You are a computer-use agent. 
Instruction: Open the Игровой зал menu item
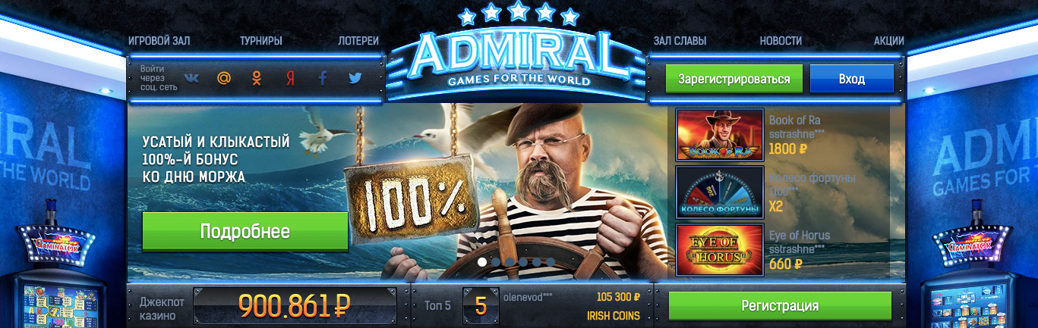(159, 41)
